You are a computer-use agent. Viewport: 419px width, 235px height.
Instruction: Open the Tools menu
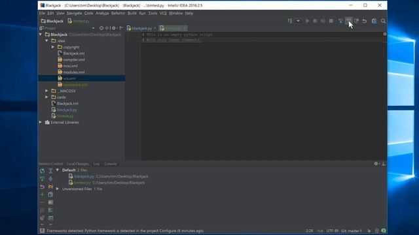[x=153, y=13]
